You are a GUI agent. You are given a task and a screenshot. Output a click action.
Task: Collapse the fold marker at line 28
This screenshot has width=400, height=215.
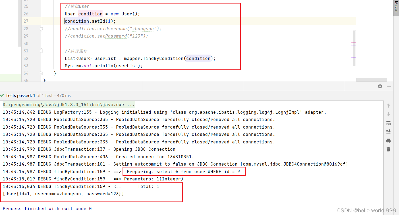pyautogui.click(x=41, y=29)
